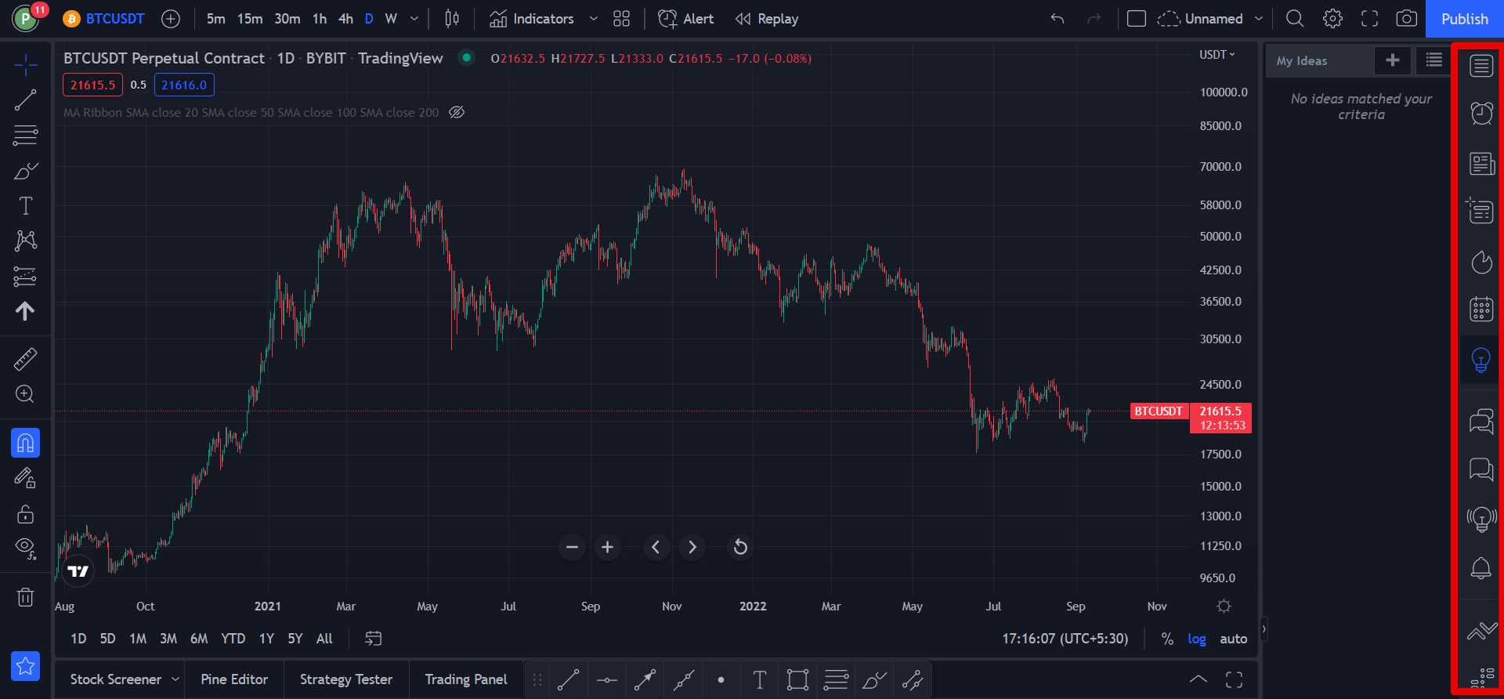The width and height of the screenshot is (1504, 699).
Task: Open the Alerts alarm clock icon
Action: [1480, 114]
